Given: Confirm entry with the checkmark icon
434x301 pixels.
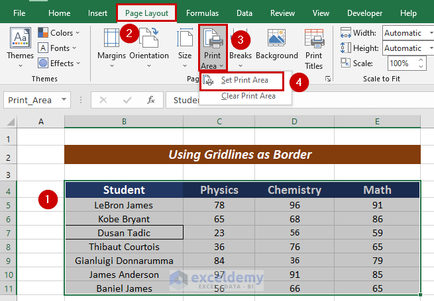Looking at the screenshot, I should 127,100.
